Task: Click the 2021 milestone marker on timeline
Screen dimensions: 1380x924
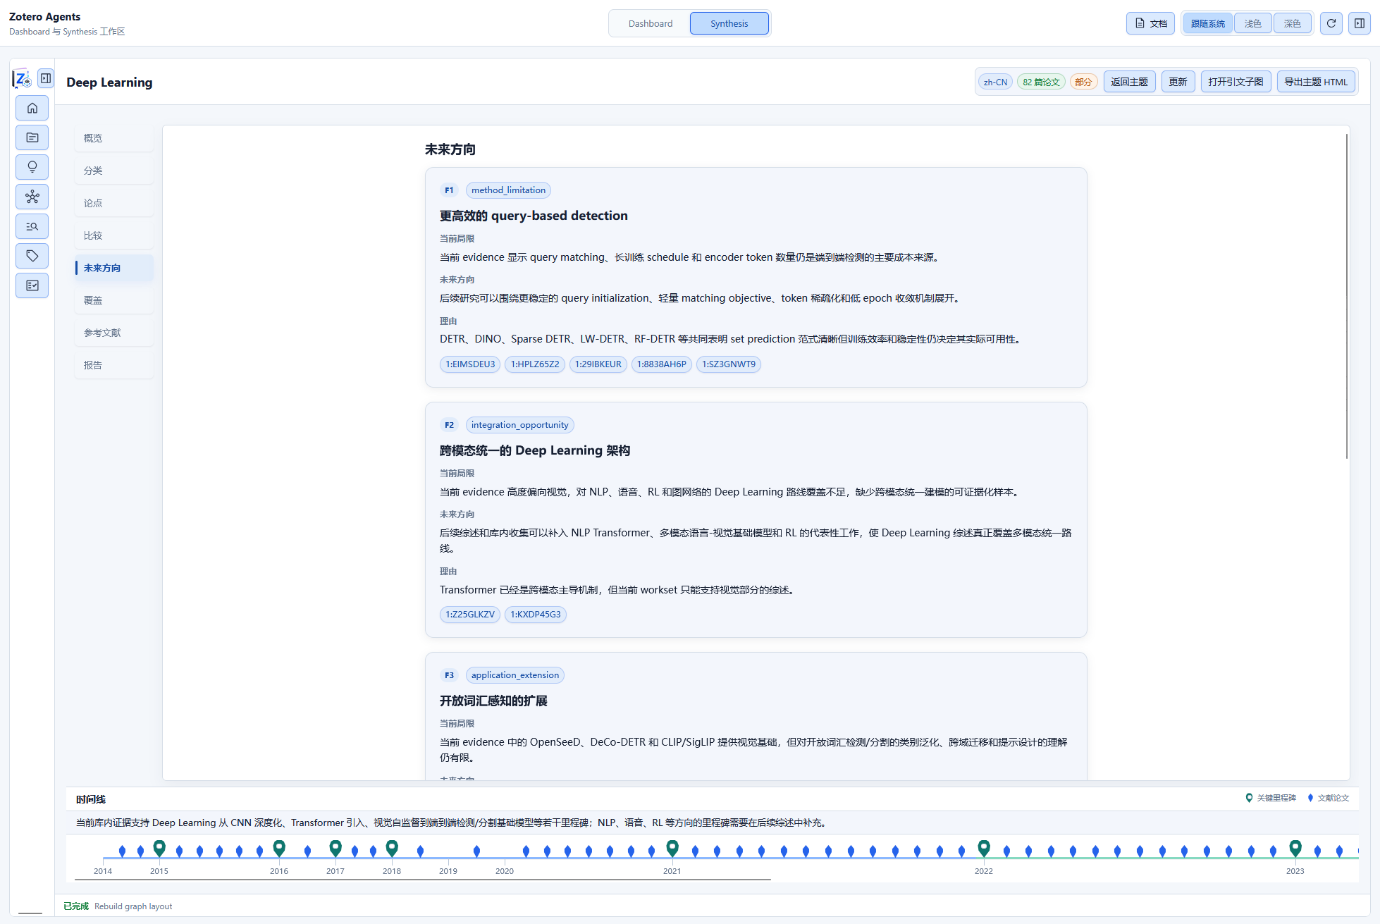Action: click(672, 848)
